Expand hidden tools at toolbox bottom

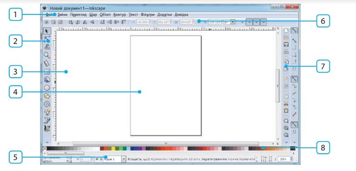47,142
